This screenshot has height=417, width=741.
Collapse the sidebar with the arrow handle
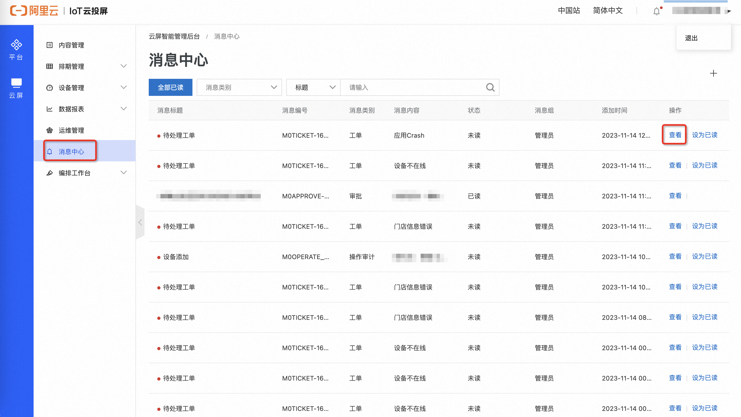pyautogui.click(x=140, y=222)
